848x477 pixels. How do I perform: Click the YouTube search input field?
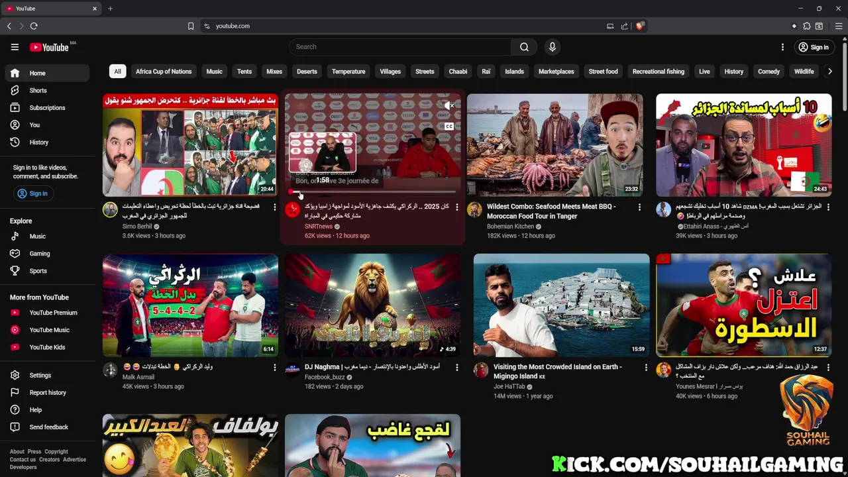[399, 47]
